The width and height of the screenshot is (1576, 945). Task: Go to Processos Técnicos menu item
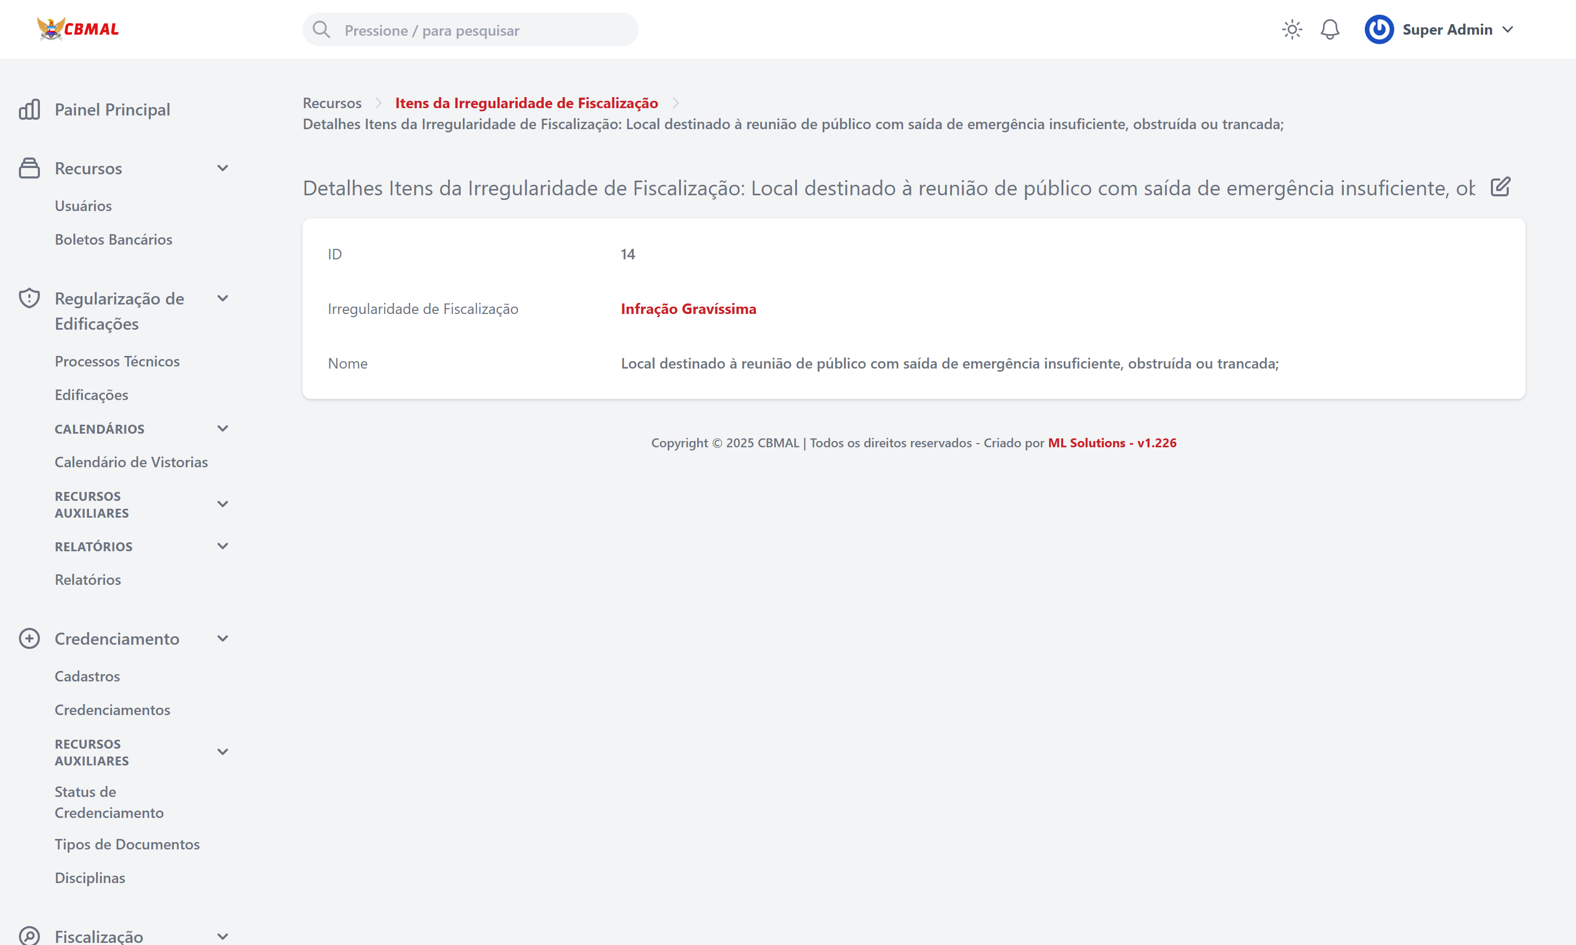pyautogui.click(x=117, y=361)
